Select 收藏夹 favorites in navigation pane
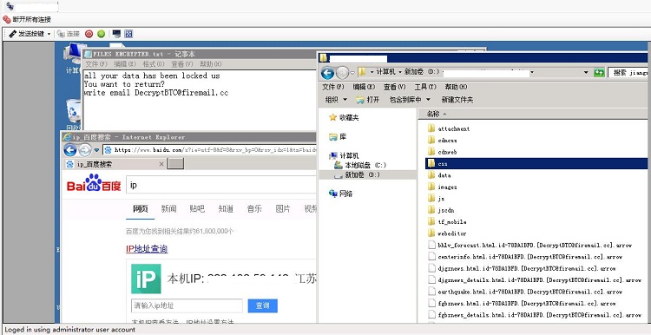The image size is (651, 335). coord(344,117)
